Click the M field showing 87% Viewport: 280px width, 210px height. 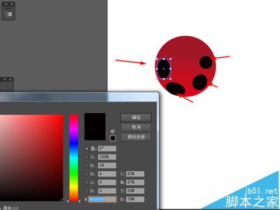[135, 182]
